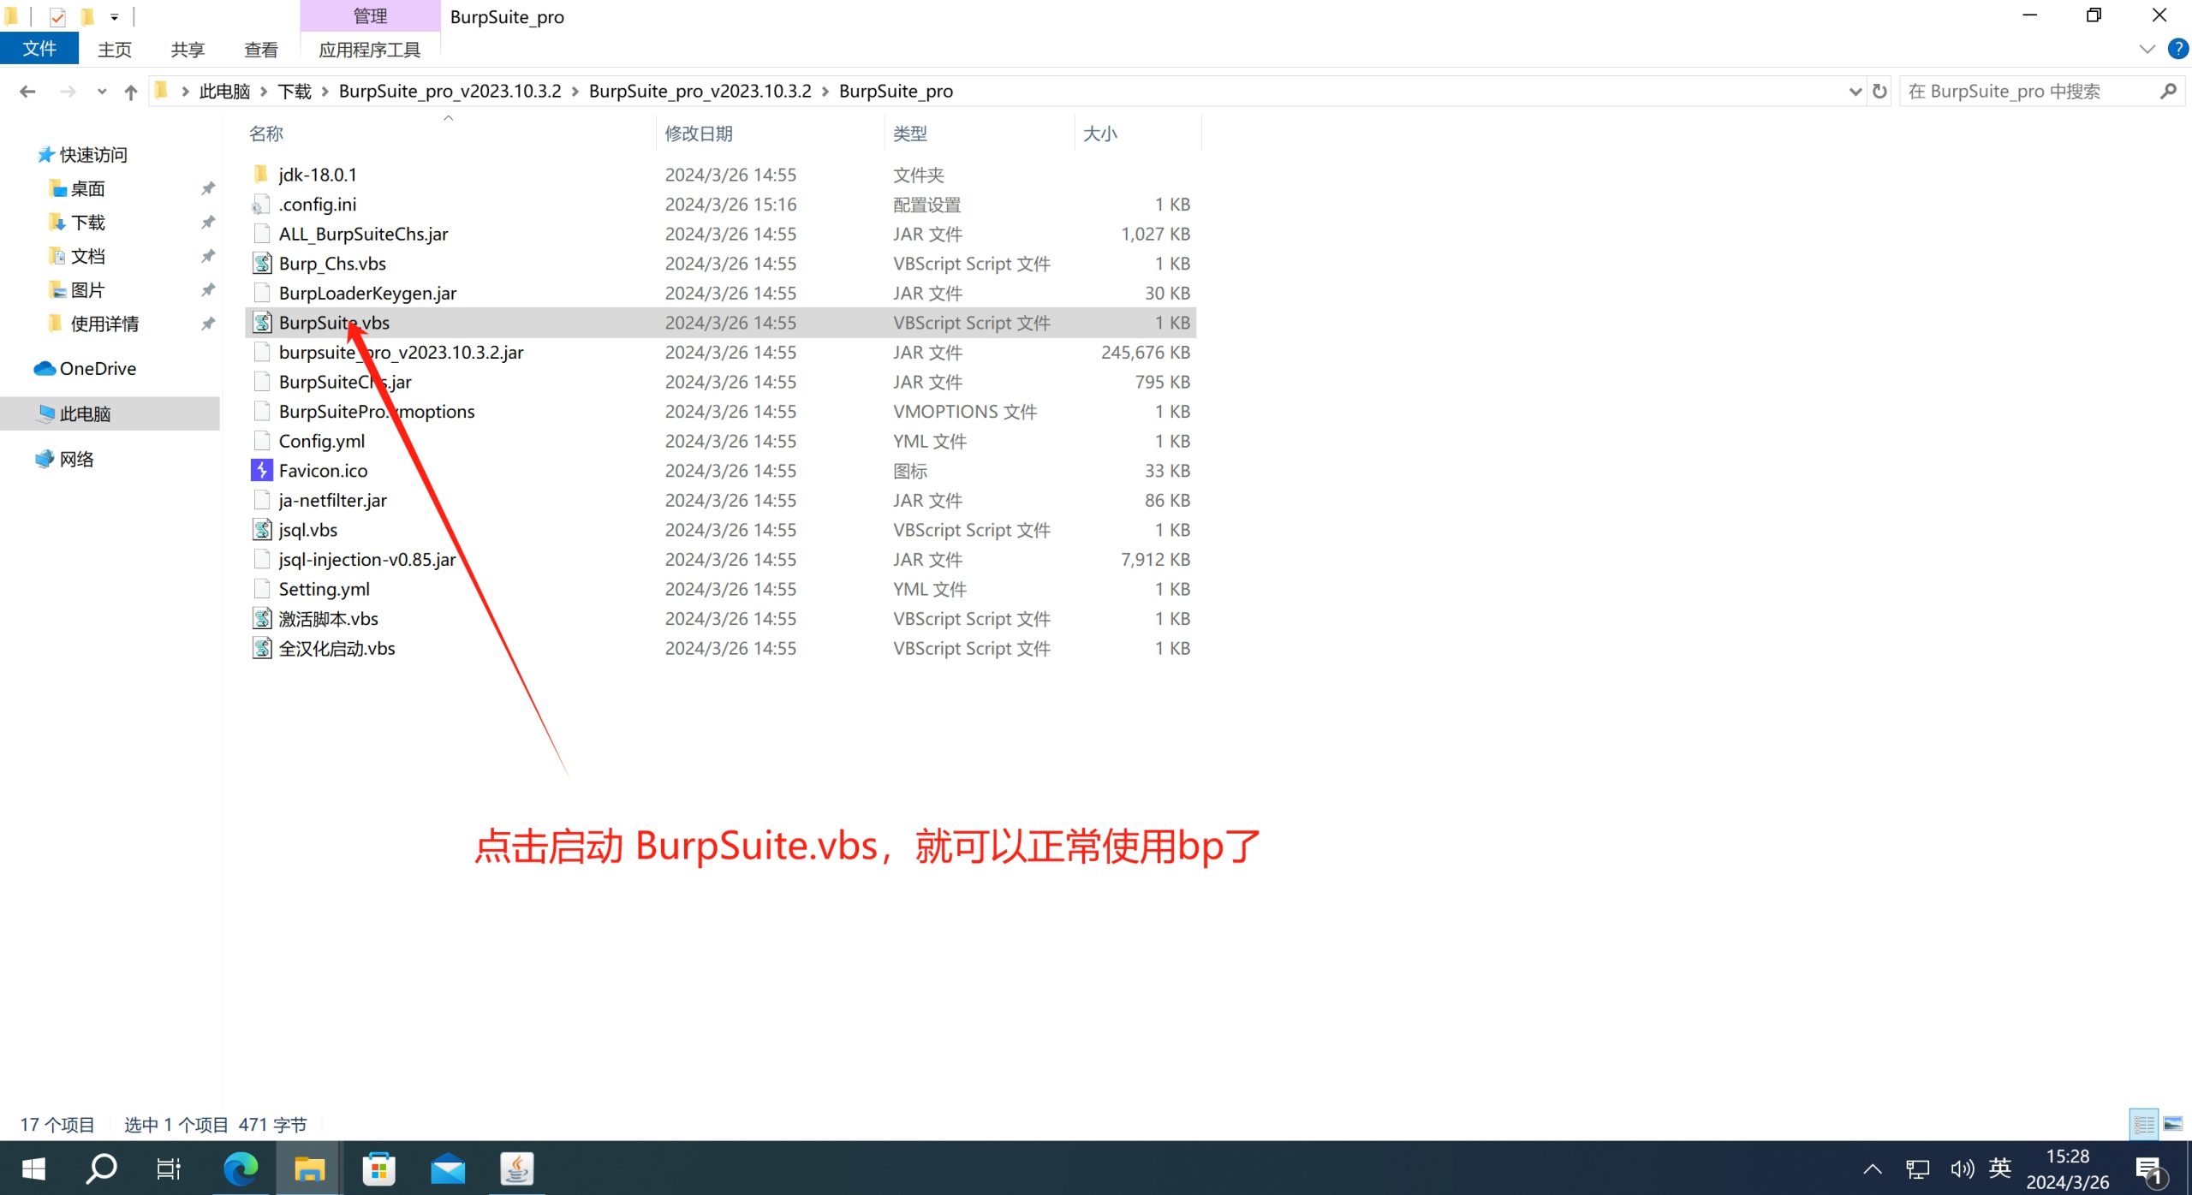The image size is (2192, 1195).
Task: Select the Burp_Chs.vbs script icon
Action: point(262,264)
